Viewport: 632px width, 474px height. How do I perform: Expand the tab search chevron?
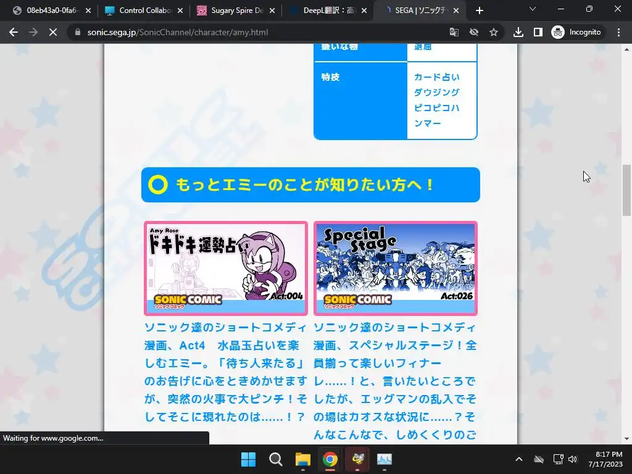tap(533, 9)
